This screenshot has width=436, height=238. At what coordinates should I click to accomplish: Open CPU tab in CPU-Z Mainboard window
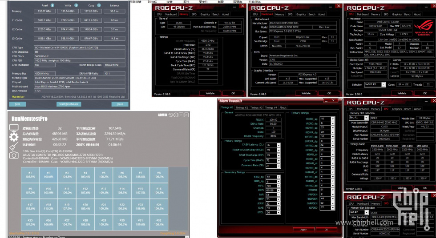pos(255,14)
